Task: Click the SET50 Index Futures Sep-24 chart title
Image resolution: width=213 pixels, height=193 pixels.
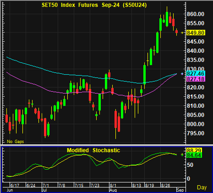Action: coord(94,5)
